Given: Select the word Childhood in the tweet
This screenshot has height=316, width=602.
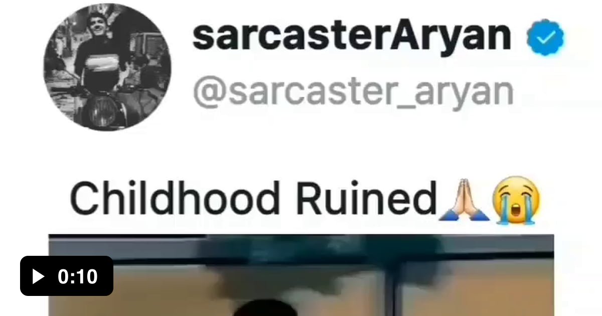Looking at the screenshot, I should [x=175, y=198].
